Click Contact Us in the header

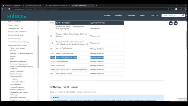coord(154,15)
